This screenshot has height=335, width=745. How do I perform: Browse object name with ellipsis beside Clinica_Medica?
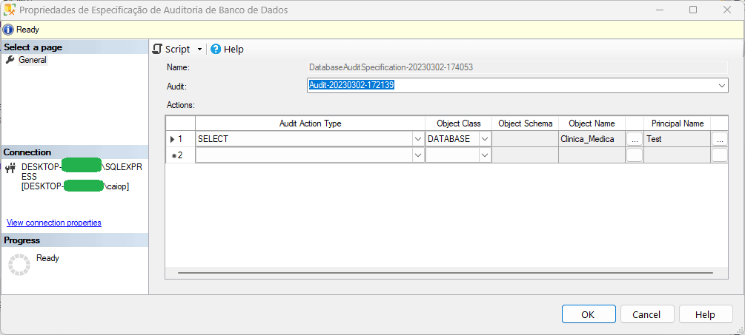tap(635, 139)
